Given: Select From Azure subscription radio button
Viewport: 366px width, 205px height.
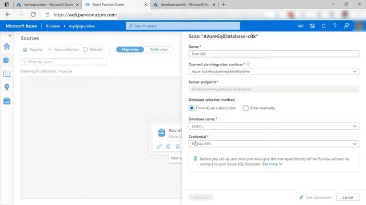Looking at the screenshot, I should tap(192, 108).
